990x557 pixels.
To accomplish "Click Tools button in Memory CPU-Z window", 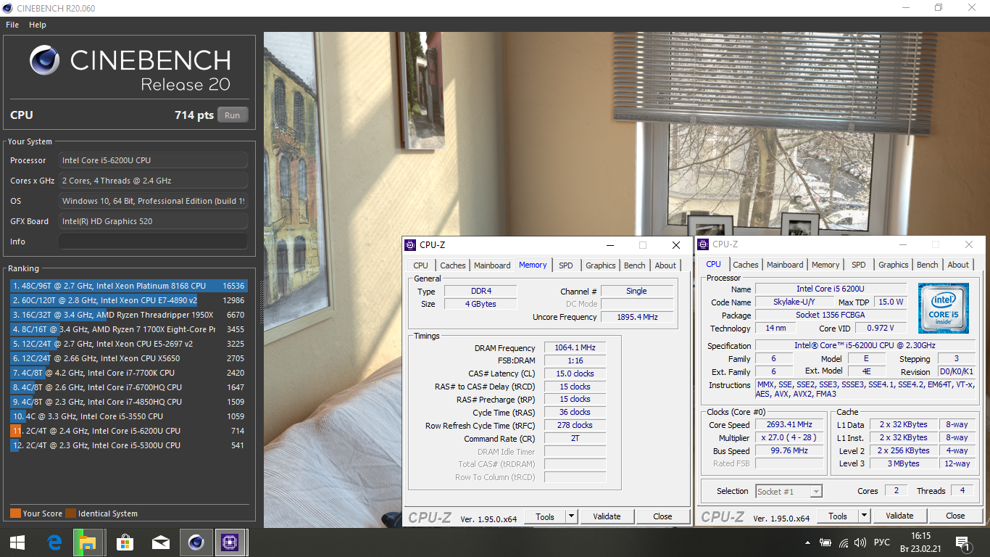I will (545, 516).
